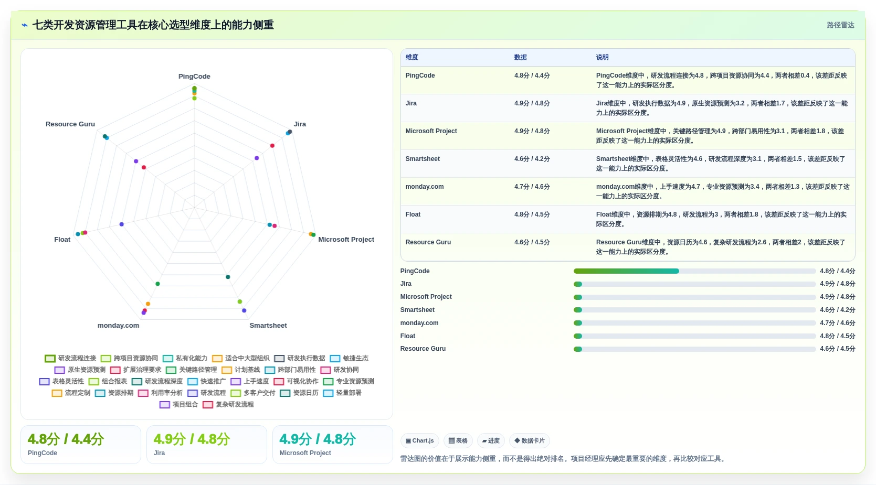Click the Float progress bar
Screen dimensions: 876x485
point(694,336)
